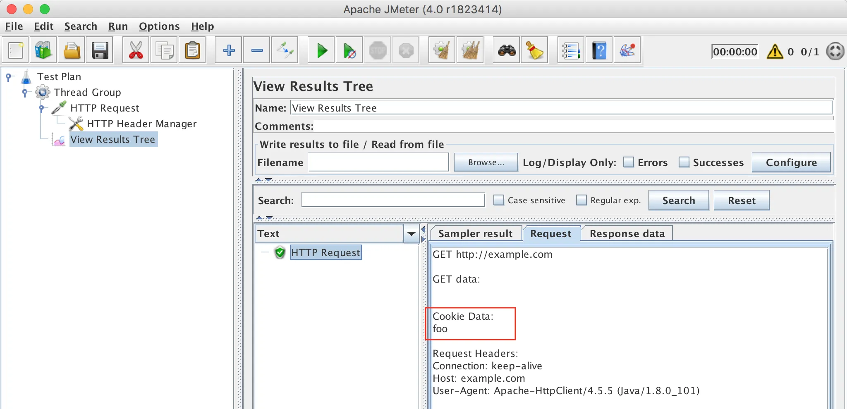Expand all nodes with plus icon
The height and width of the screenshot is (409, 847).
click(229, 50)
